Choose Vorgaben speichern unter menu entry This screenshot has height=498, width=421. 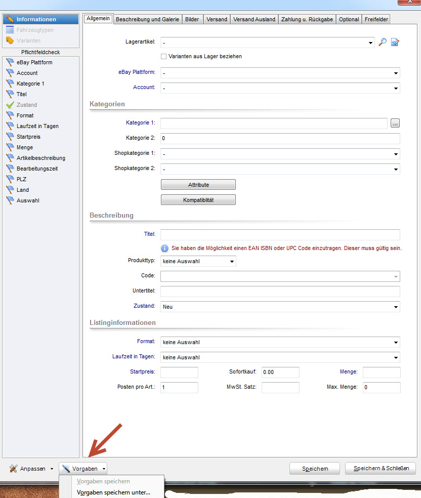[x=113, y=492]
